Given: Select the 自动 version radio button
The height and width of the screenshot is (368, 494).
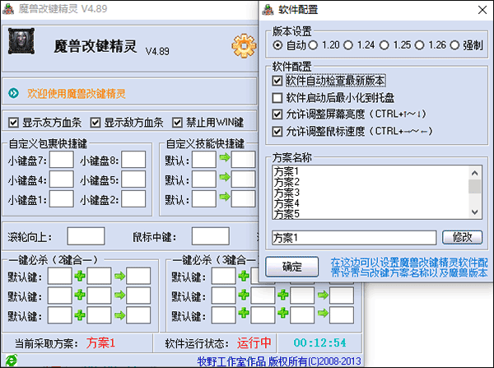Looking at the screenshot, I should (x=277, y=45).
